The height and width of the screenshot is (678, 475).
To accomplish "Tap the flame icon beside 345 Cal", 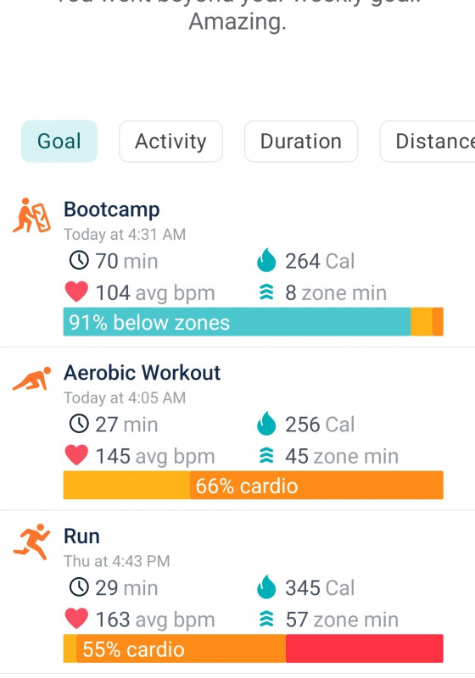I will tap(266, 586).
